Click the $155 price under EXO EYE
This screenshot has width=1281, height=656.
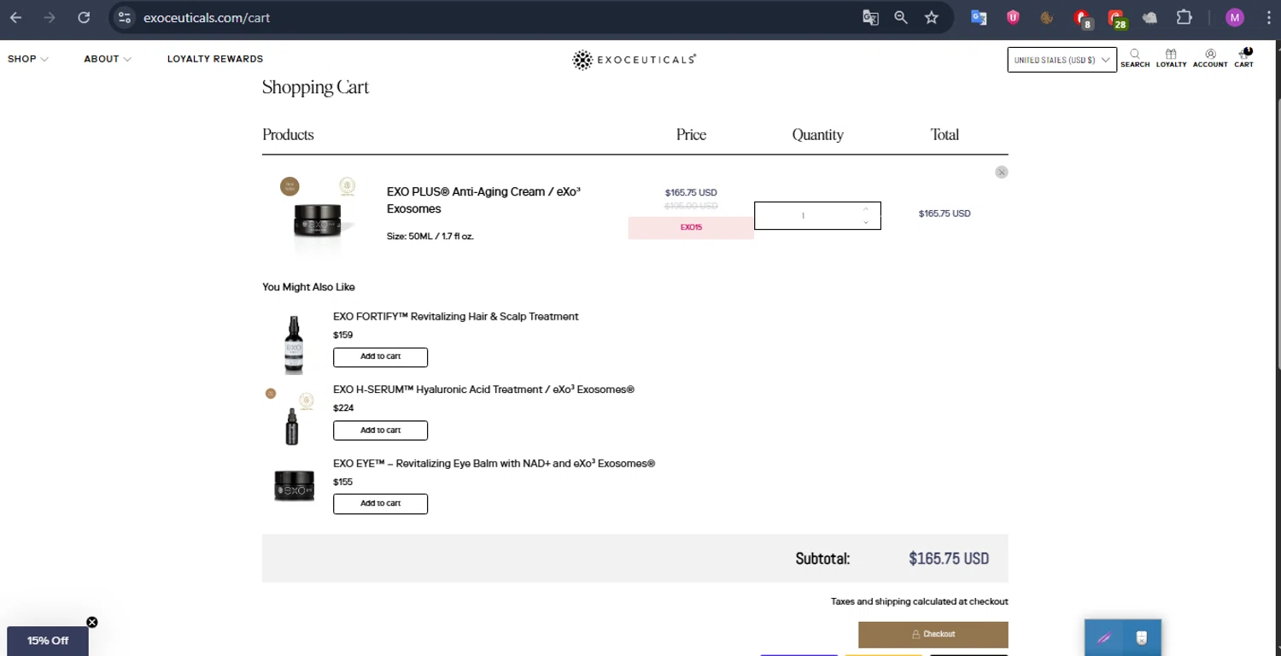(342, 482)
